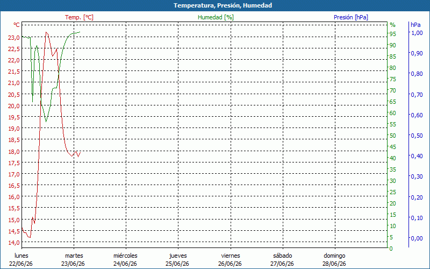This screenshot has width=430, height=269.
Task: Click the 85 humidity axis value
Action: point(393,57)
